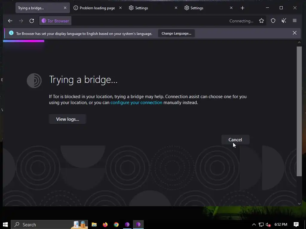Image resolution: width=306 pixels, height=229 pixels.
Task: Reload the current page
Action: [32, 21]
